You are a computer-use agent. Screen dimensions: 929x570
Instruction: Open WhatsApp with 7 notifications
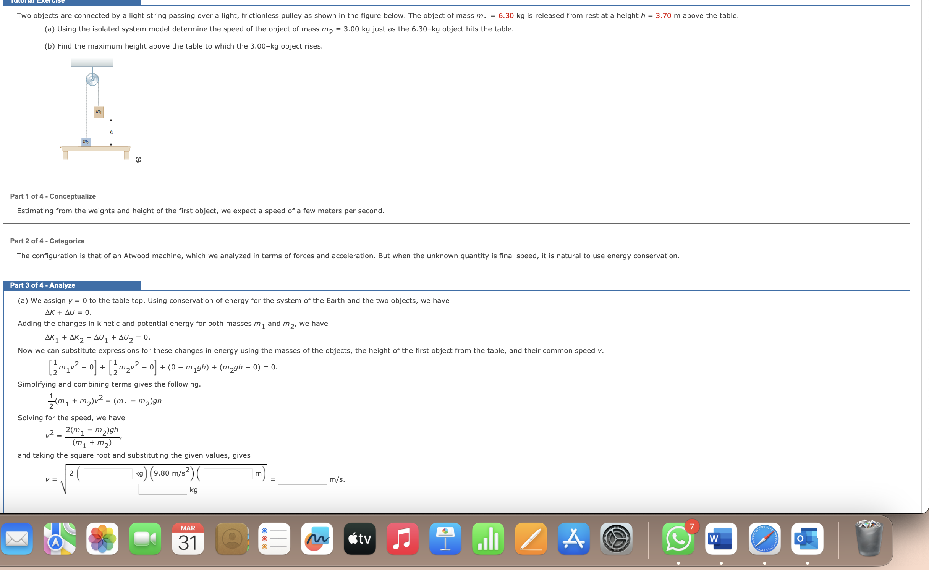tap(678, 539)
